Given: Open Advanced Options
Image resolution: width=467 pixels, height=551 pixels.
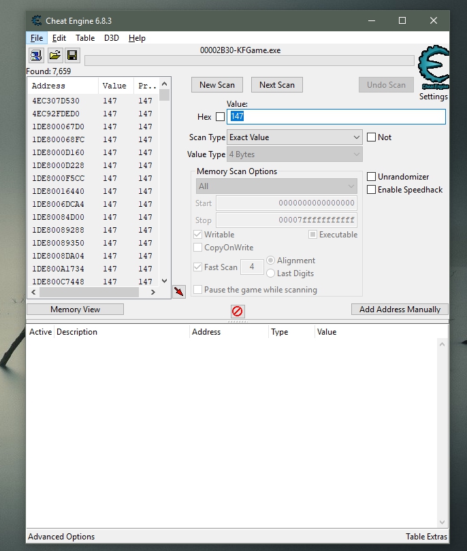Looking at the screenshot, I should 61,537.
